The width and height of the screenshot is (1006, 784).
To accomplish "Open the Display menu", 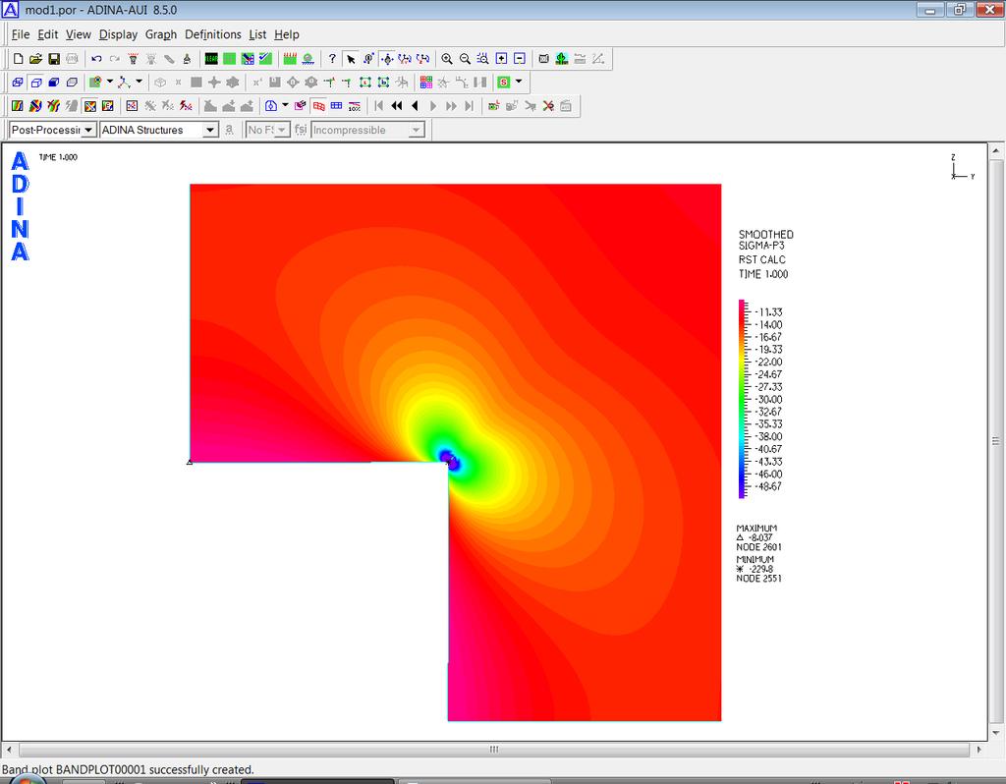I will pos(118,34).
